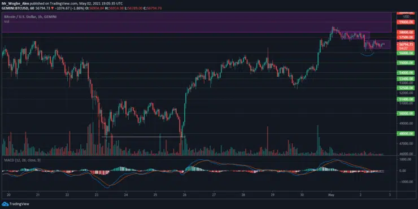Image resolution: width=418 pixels, height=209 pixels.
Task: Click the blue arc drawing below recent candles
Action: click(367, 54)
